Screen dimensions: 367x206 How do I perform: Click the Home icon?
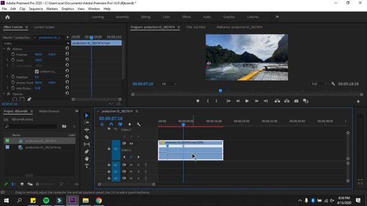pos(7,17)
